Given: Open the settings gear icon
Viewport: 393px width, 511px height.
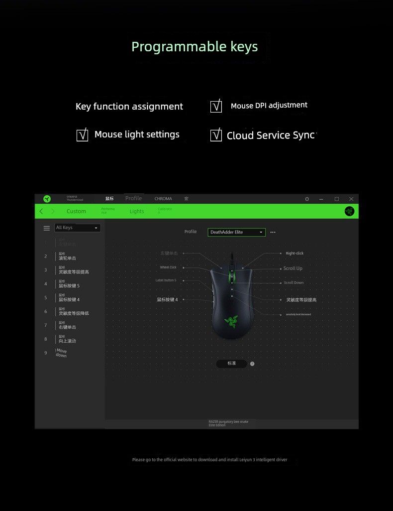Looking at the screenshot, I should (307, 199).
